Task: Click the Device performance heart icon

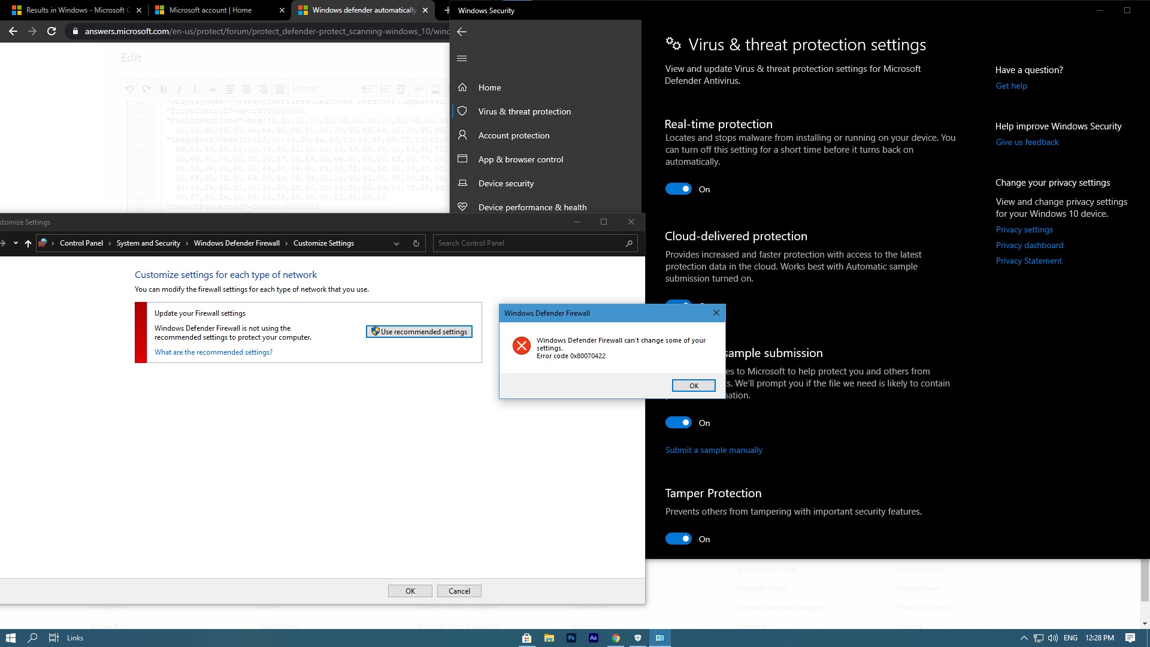Action: pos(462,207)
